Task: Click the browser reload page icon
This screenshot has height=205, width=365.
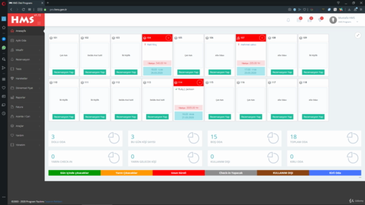Action: pos(23,10)
